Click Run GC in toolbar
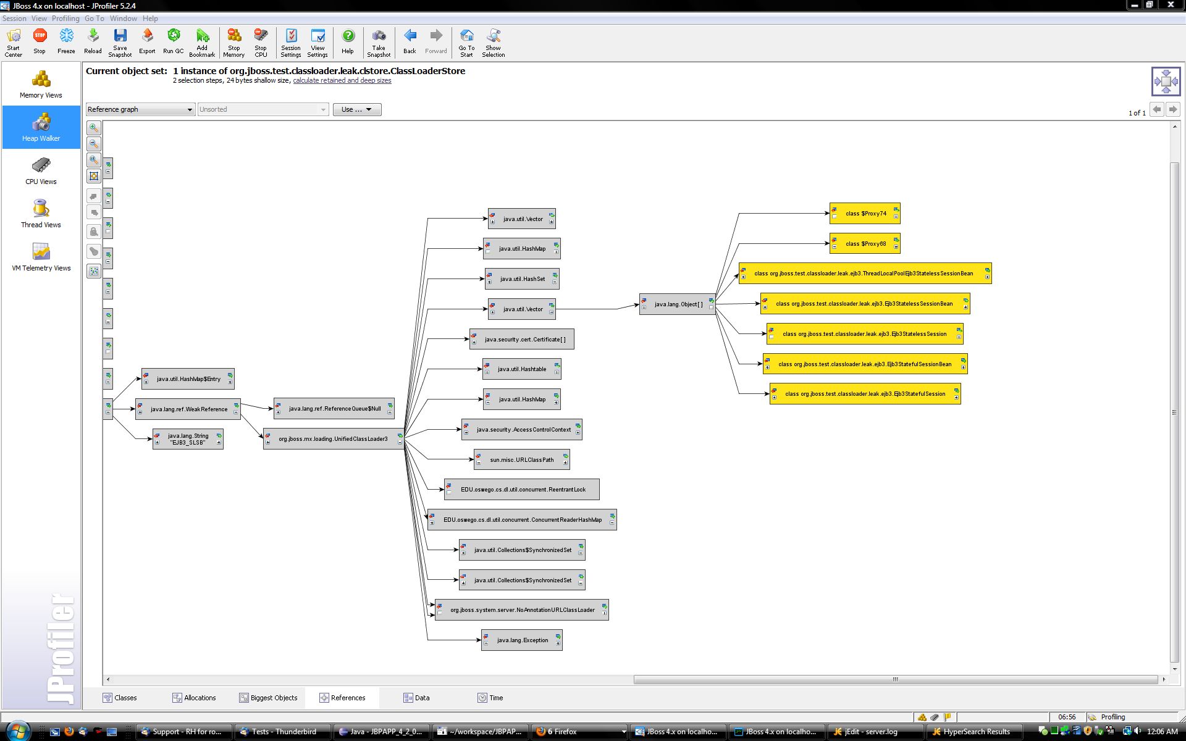 click(173, 41)
